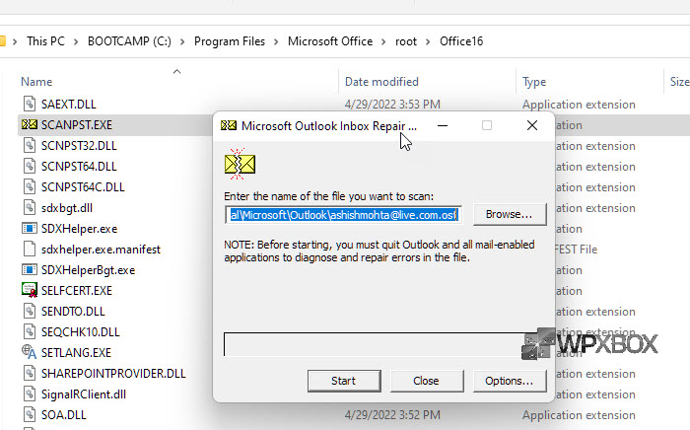Click the SCANPST.EXE file name

[77, 125]
